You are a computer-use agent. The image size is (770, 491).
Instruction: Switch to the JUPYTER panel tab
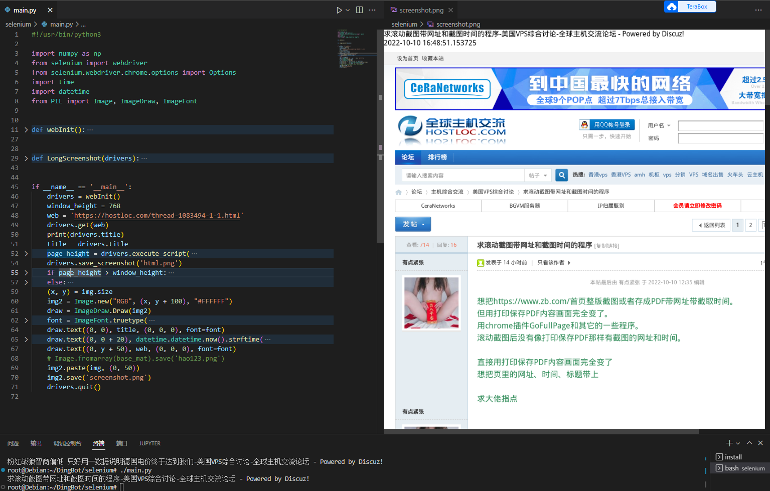pyautogui.click(x=149, y=443)
